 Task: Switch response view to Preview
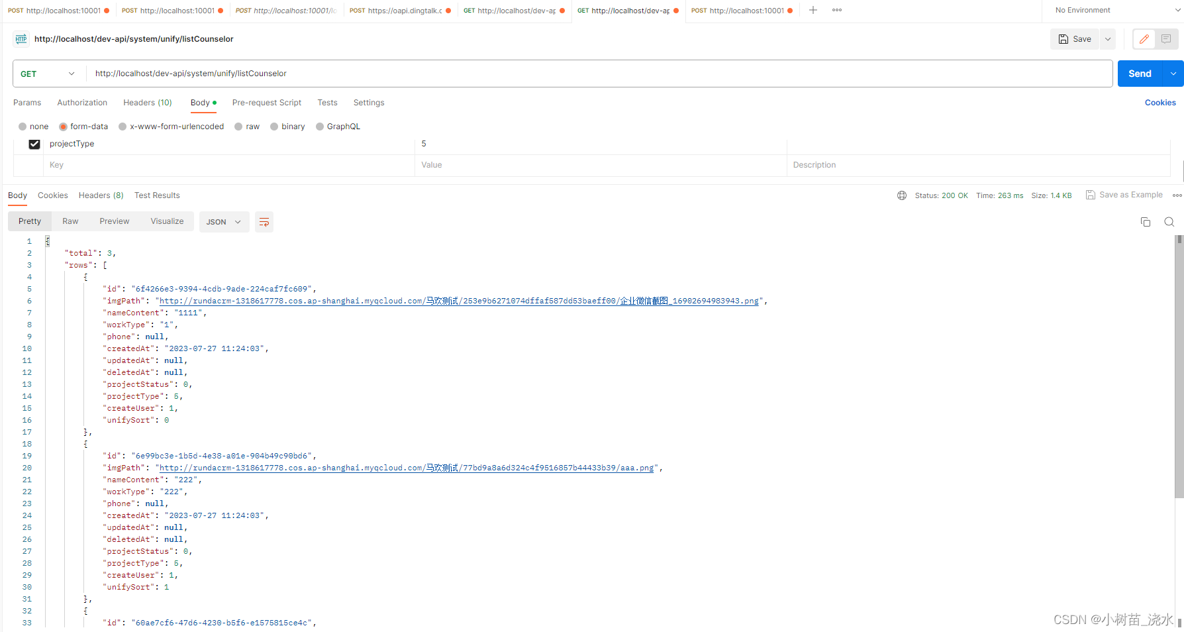coord(115,221)
